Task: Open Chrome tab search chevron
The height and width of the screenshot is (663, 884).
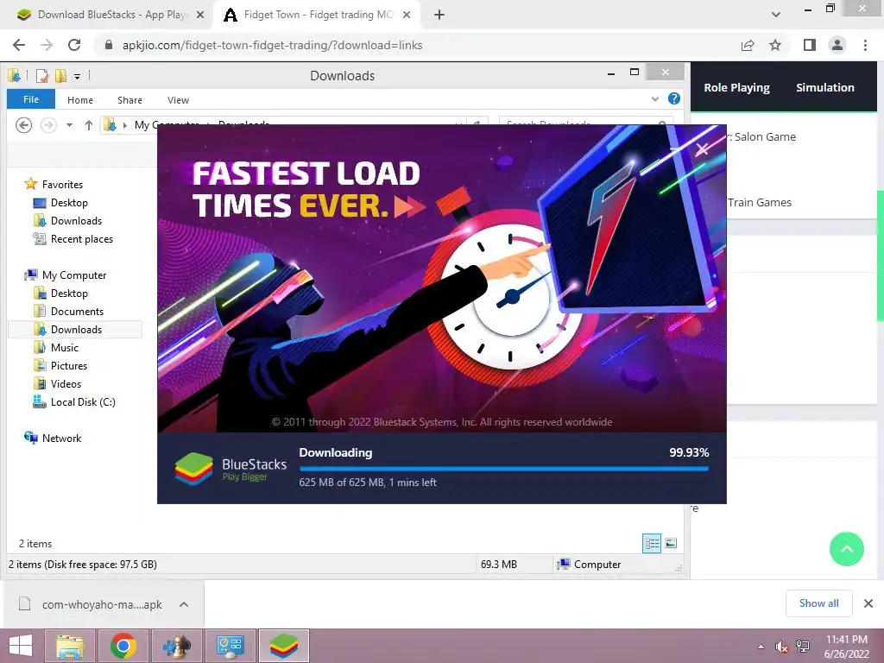Action: (x=776, y=15)
